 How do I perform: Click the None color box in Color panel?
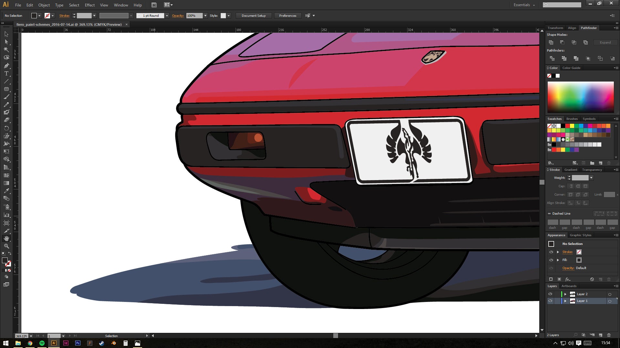pyautogui.click(x=549, y=76)
